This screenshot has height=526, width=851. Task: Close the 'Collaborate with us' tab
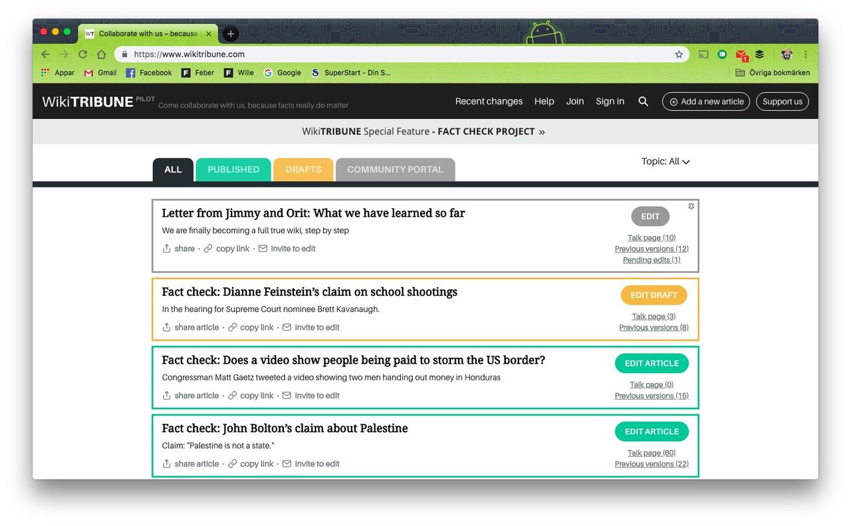208,34
